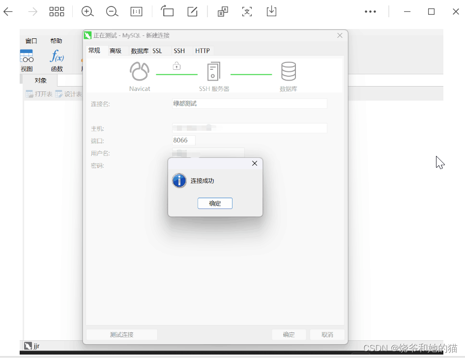Focus the 端口 field showing 8066
The width and height of the screenshot is (465, 358).
(183, 140)
